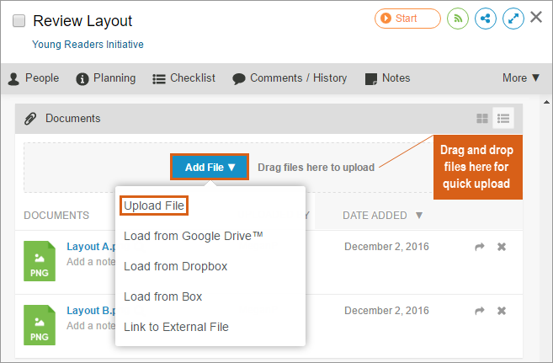Share the Layout A document
This screenshot has height=363, width=553.
coord(480,247)
